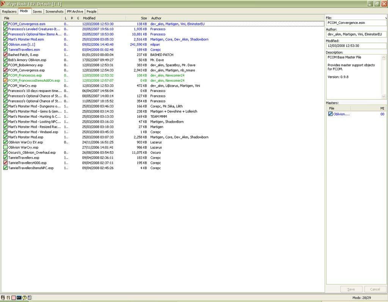Toggle TamrielTravellers4000.esp checkbox
This screenshot has width=388, height=302.
[5, 163]
